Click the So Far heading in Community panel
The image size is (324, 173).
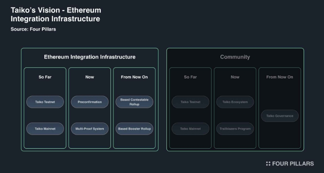(x=190, y=77)
